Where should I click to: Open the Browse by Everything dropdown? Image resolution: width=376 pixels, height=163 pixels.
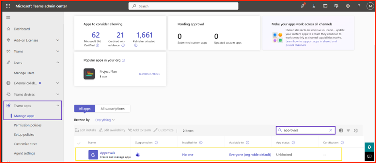(105, 120)
